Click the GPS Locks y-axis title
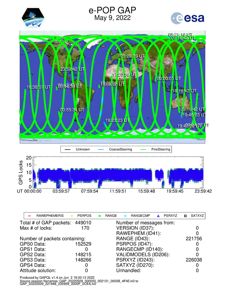225x292 pixels. coord(21,172)
